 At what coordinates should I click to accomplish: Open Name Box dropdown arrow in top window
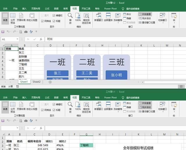click(x=17, y=39)
